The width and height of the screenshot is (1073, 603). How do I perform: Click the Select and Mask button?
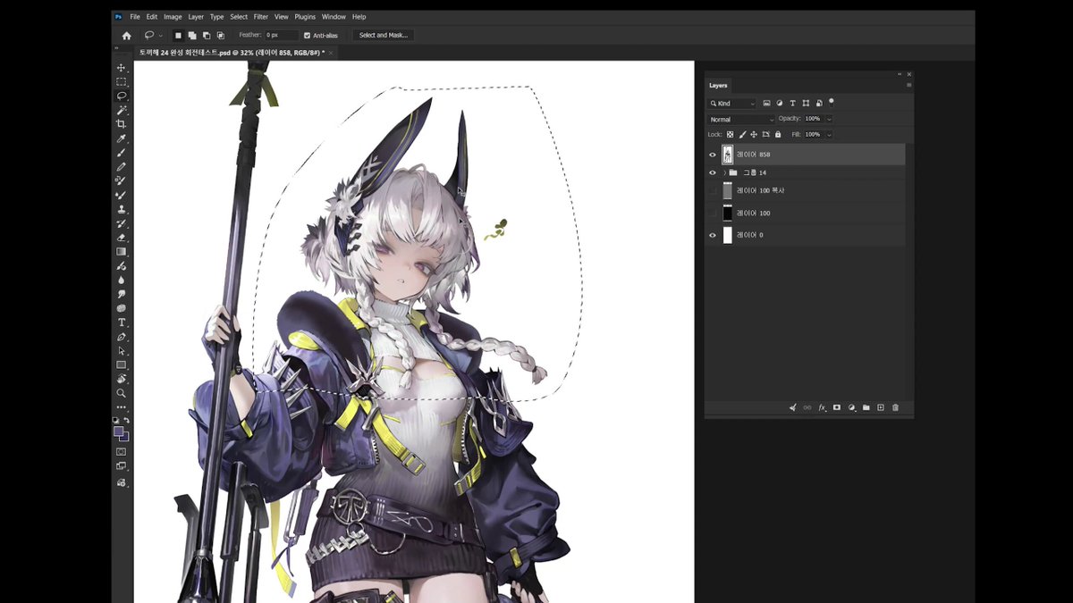click(383, 36)
